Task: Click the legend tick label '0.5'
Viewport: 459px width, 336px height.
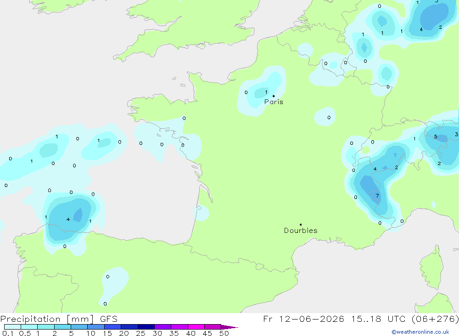Action: point(25,333)
